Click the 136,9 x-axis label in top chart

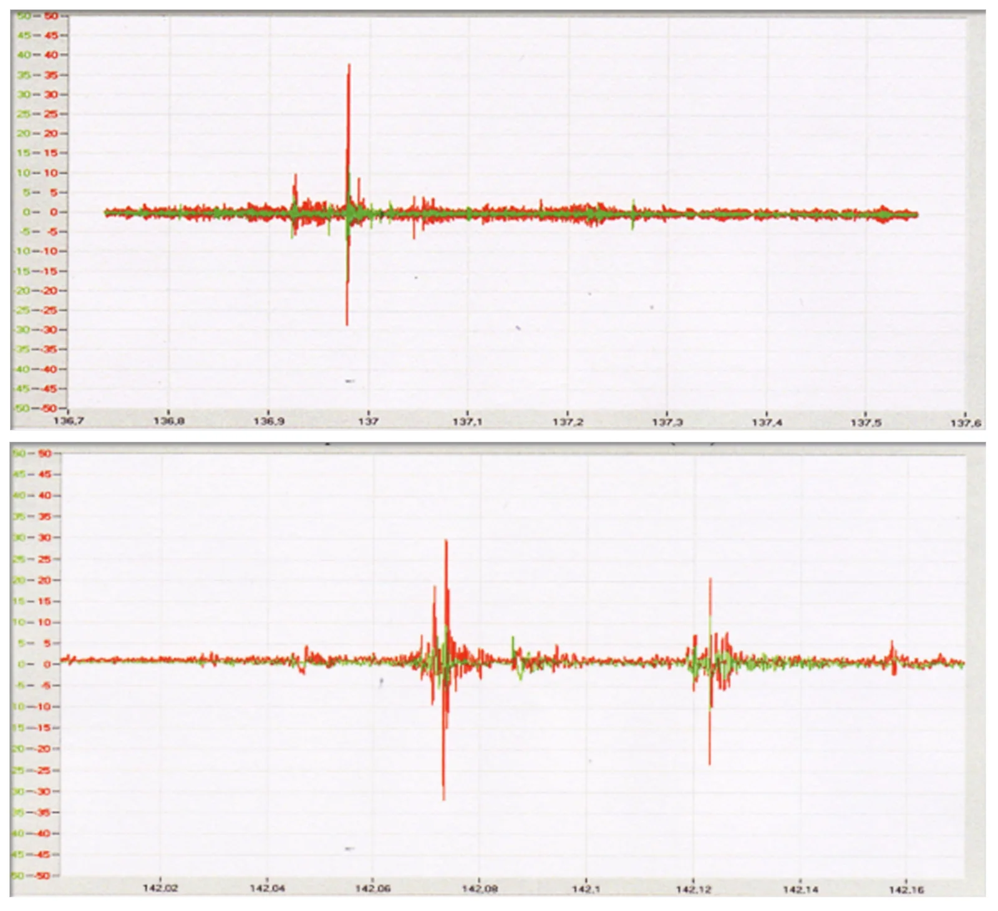268,422
